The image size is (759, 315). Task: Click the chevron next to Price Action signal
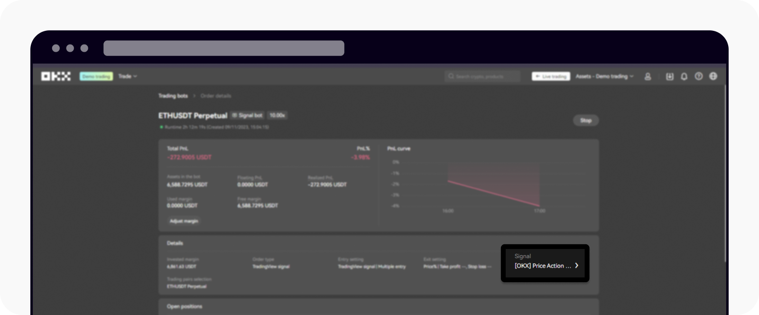click(x=577, y=266)
